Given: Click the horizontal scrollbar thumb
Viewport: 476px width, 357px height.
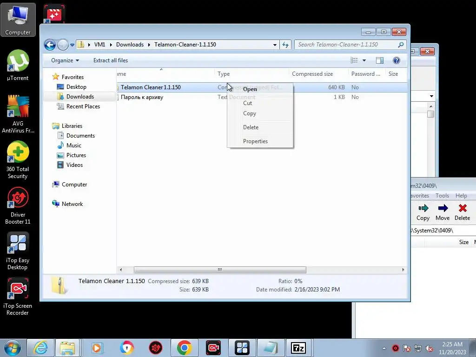Looking at the screenshot, I should coord(220,270).
